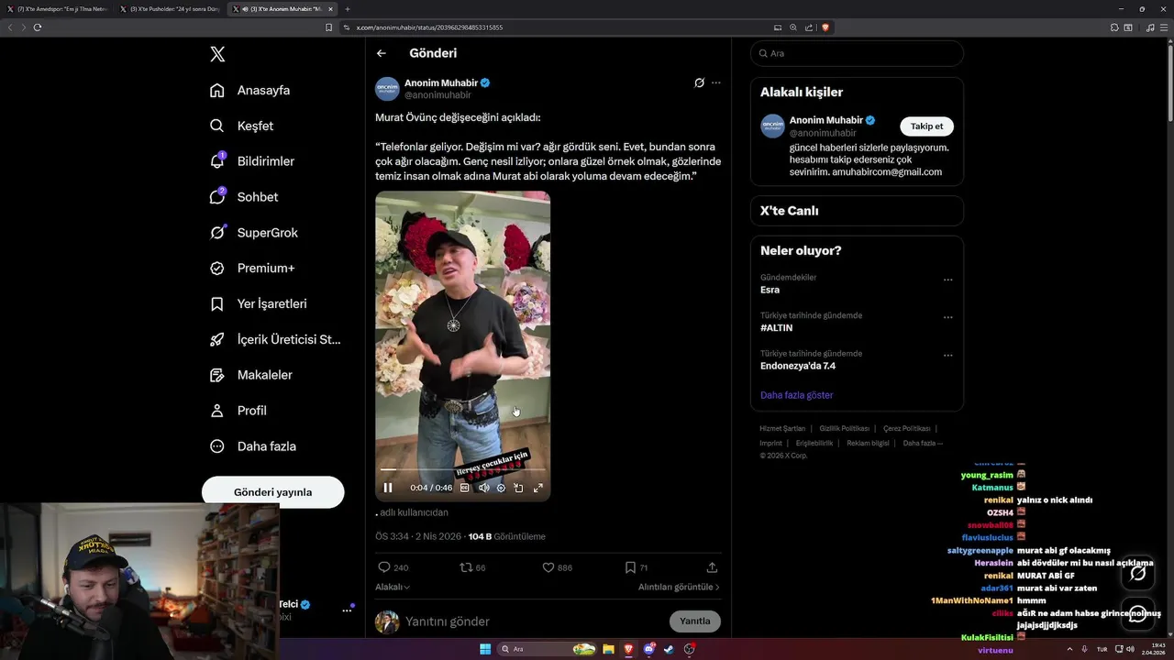1174x660 pixels.
Task: Open Hizmet Şartları footer link
Action: [x=782, y=429]
